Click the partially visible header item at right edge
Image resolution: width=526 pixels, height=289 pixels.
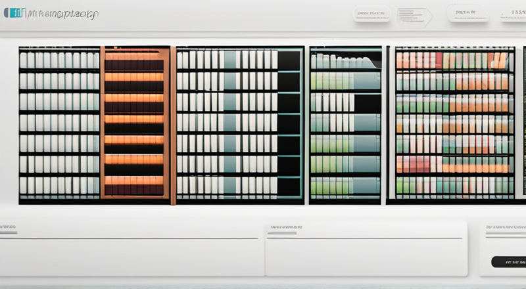[x=514, y=13]
